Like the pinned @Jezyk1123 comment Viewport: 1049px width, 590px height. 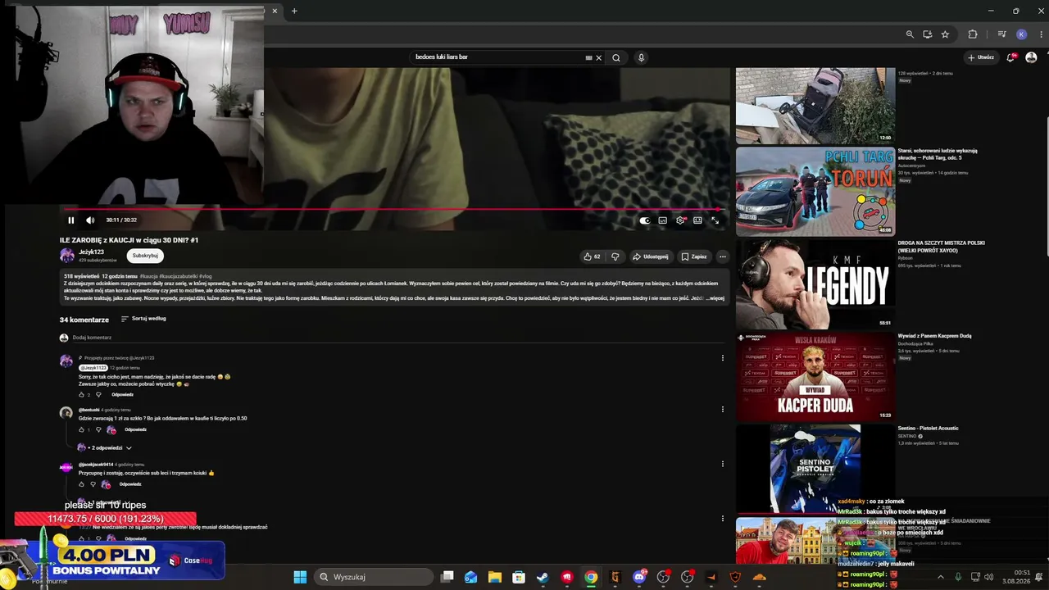(81, 395)
